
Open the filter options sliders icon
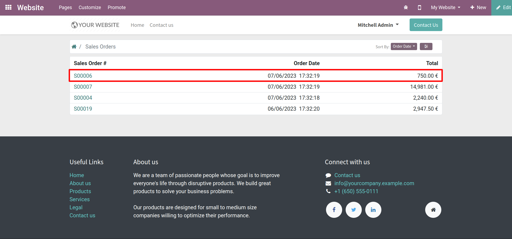pyautogui.click(x=426, y=46)
